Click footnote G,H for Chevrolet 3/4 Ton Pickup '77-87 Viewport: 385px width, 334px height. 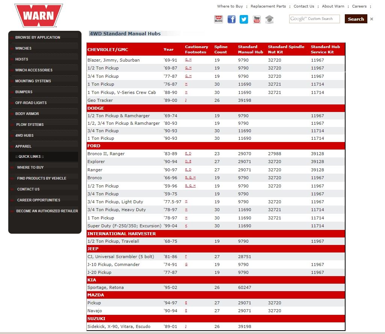188,76
